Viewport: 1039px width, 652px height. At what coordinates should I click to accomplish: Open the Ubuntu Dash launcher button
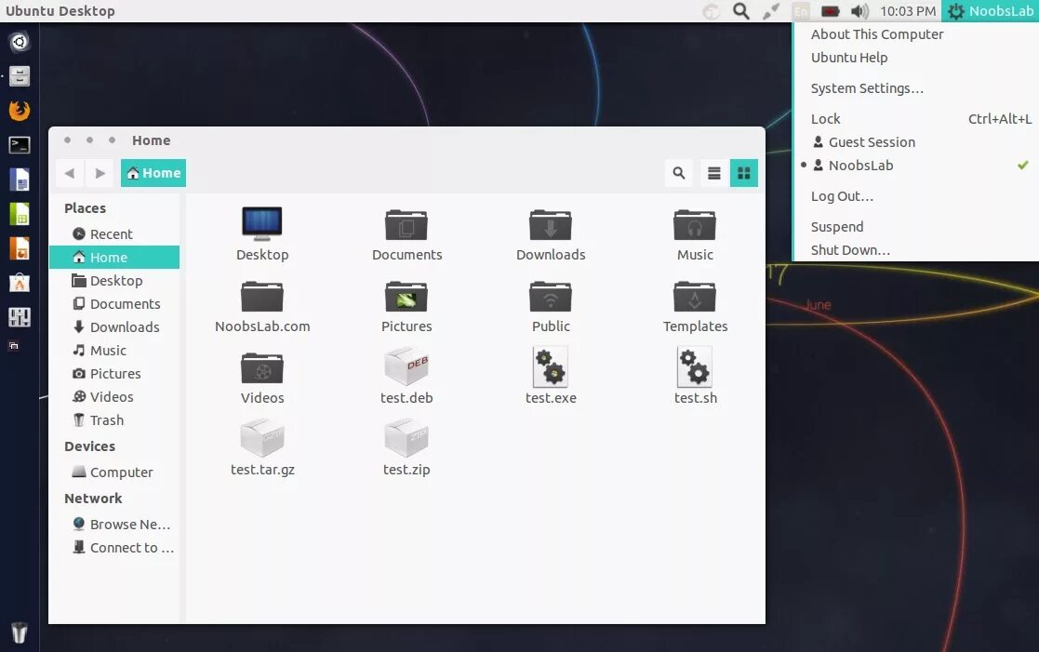[20, 42]
